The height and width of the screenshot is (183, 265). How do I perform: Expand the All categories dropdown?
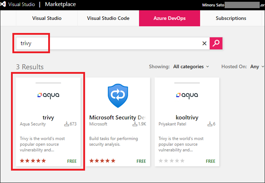point(191,67)
